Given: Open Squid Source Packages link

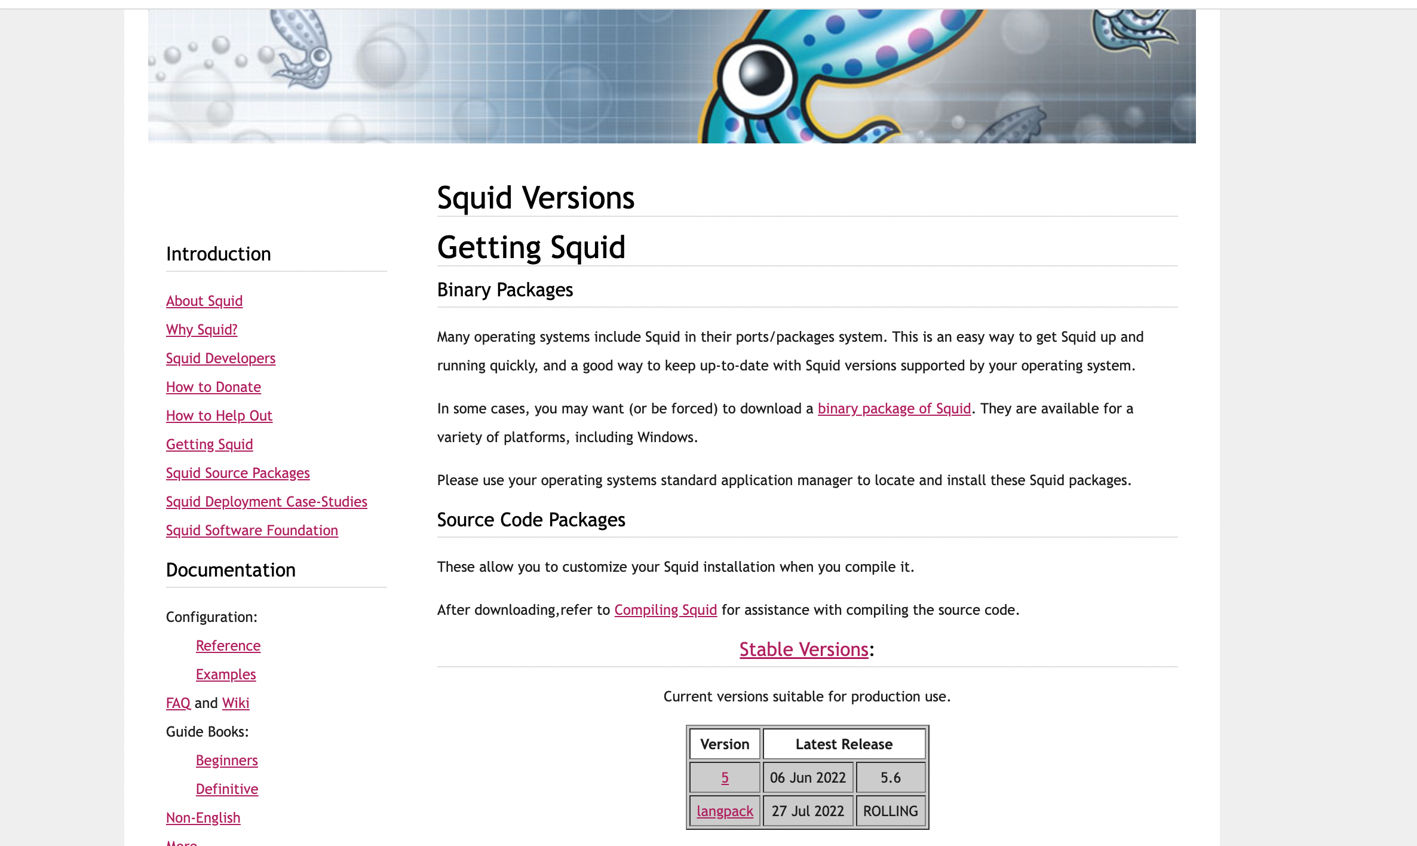Looking at the screenshot, I should [x=238, y=473].
